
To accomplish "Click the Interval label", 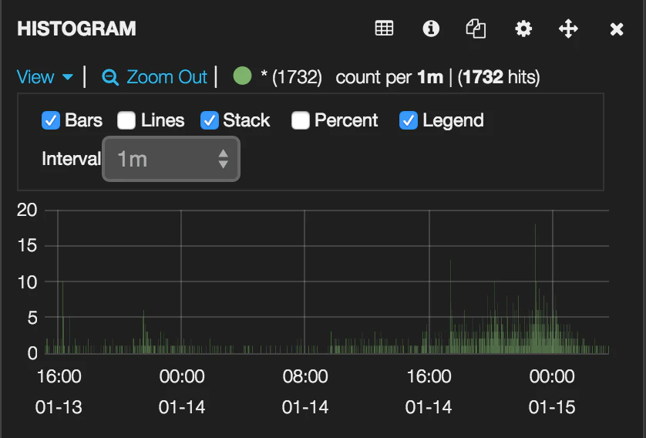I will pos(71,159).
